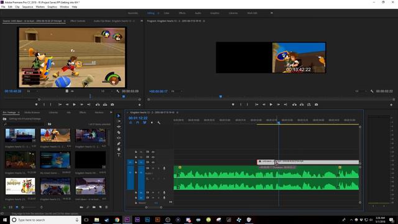Image resolution: width=398 pixels, height=224 pixels.
Task: Toggle third video track eye visibility
Action: pos(153,162)
